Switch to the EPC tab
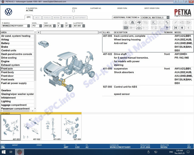The image size is (194, 155). 29,17
